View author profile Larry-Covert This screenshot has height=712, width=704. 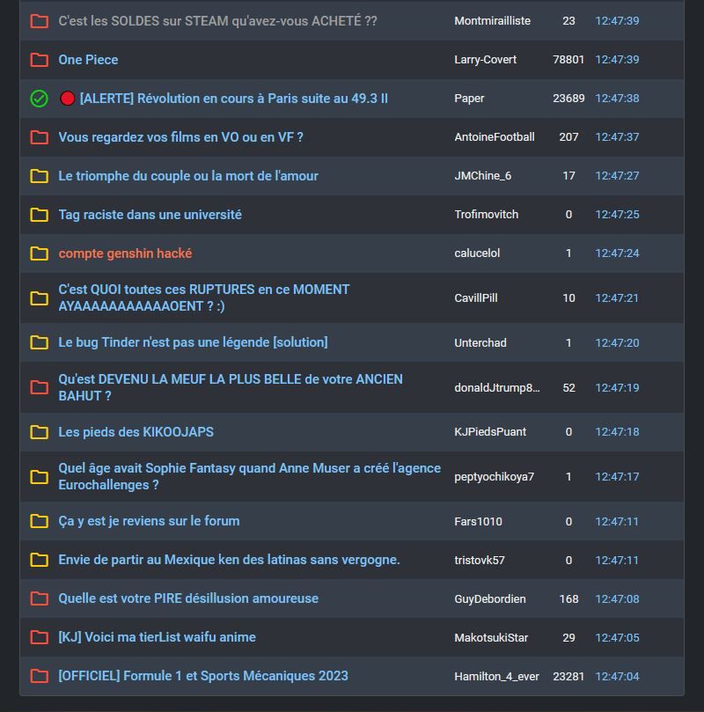[x=485, y=60]
